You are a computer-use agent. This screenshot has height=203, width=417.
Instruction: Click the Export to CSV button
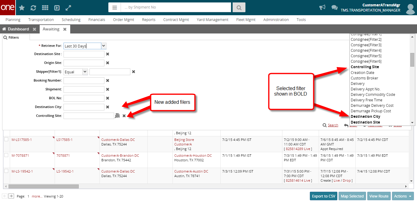coord(324,196)
